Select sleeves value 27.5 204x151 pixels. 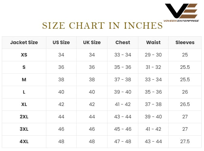point(185,141)
